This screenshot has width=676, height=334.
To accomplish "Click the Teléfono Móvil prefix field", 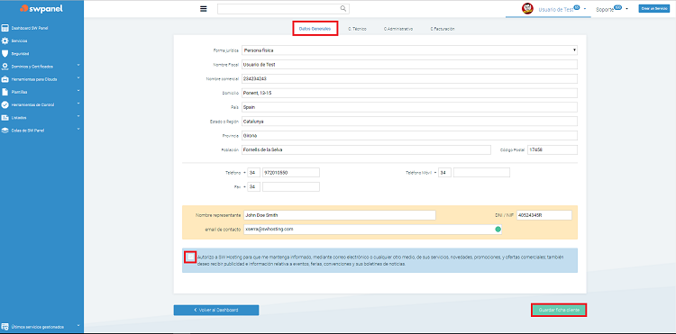I will (445, 173).
